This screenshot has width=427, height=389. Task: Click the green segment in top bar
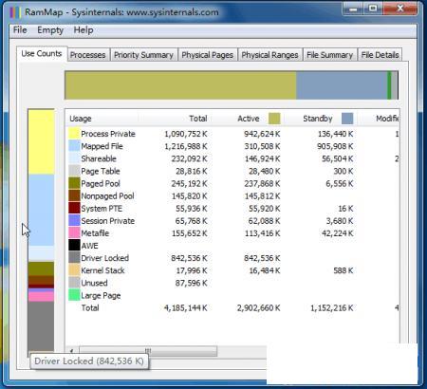389,85
